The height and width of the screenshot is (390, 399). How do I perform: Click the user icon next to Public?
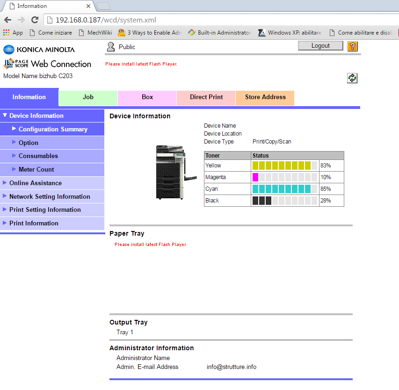[x=111, y=47]
